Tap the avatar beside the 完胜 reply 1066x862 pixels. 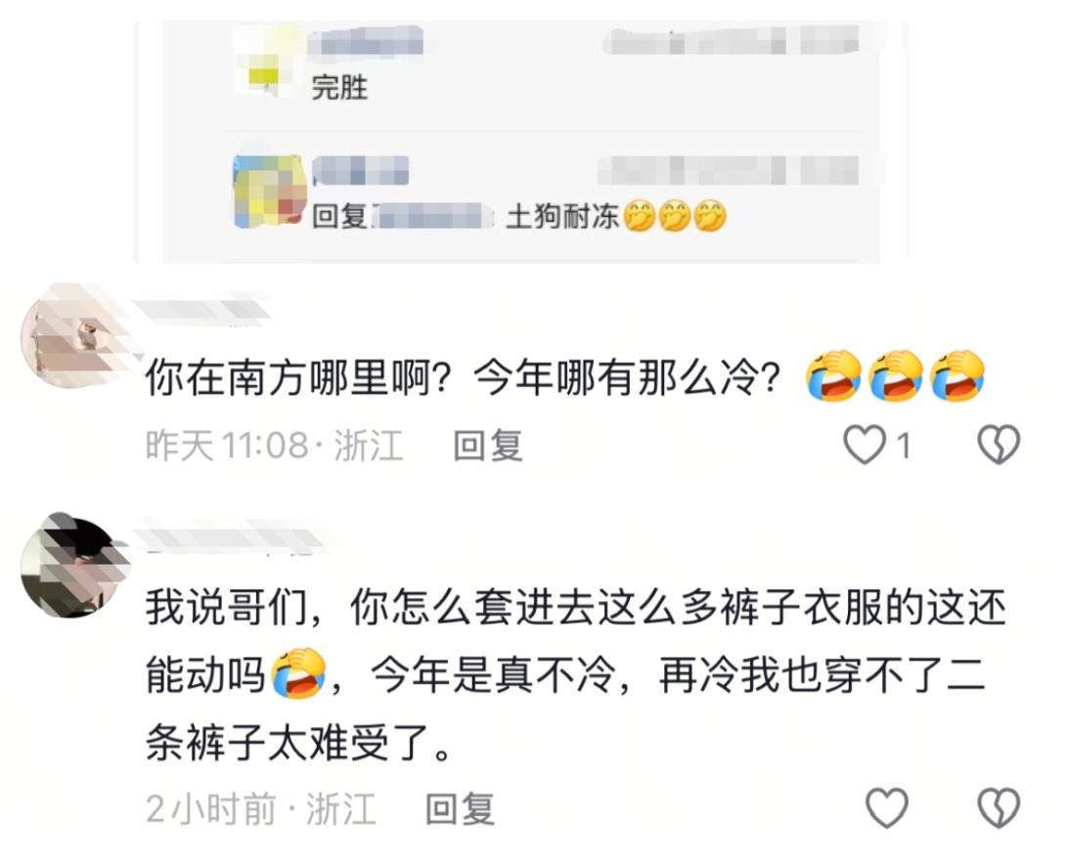[x=266, y=63]
